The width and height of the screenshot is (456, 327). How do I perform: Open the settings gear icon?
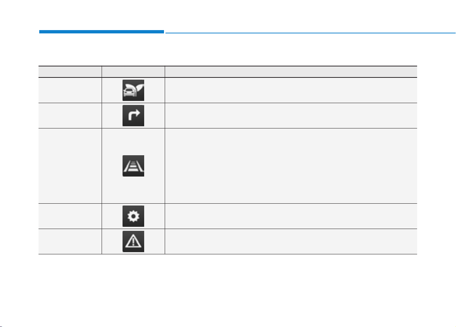click(133, 216)
